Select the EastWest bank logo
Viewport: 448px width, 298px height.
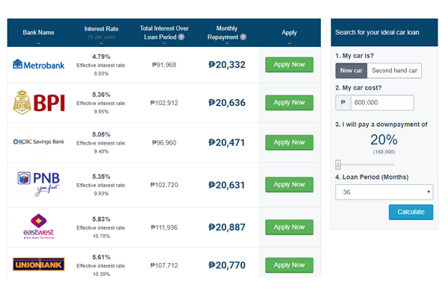39,226
